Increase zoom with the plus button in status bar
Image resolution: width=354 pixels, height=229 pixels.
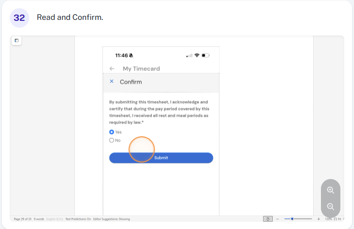tap(319, 219)
